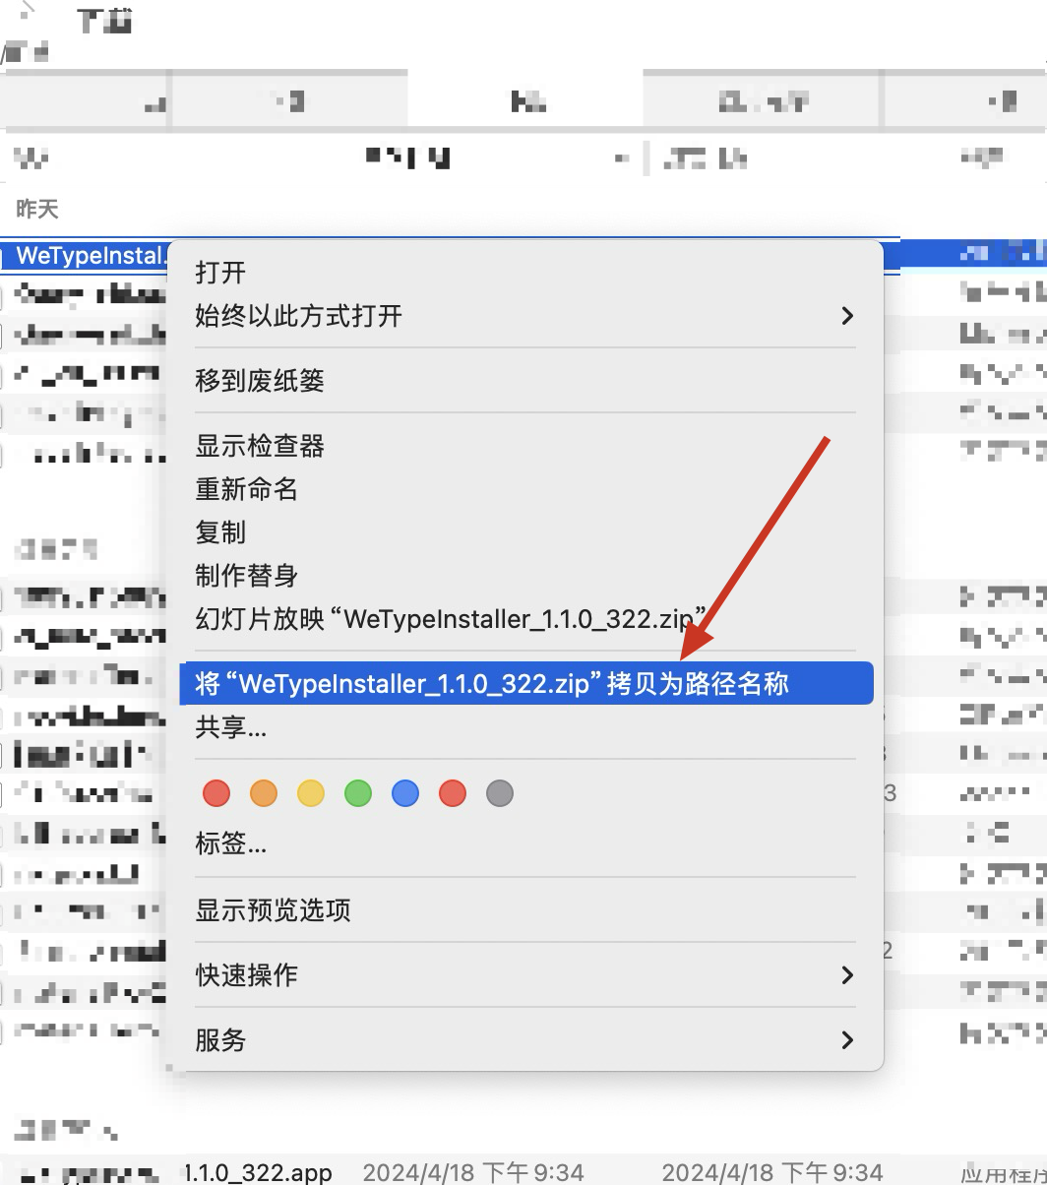Apply the gray color tag
This screenshot has height=1185, width=1047.
[499, 793]
